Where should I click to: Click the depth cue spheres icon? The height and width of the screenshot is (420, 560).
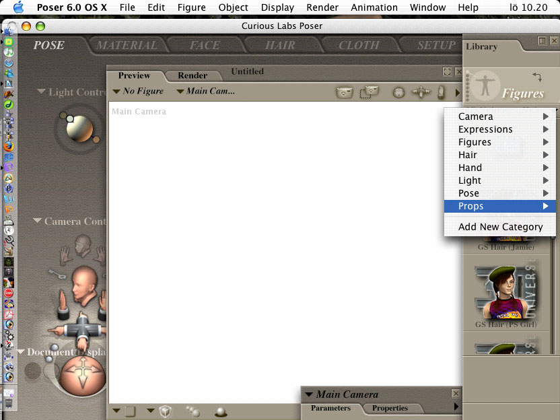pyautogui.click(x=193, y=411)
